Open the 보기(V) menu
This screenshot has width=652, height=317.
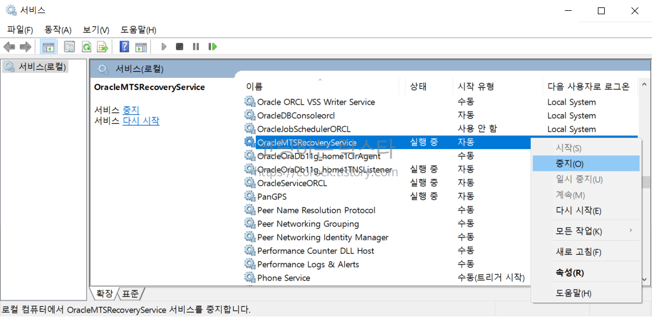tap(96, 30)
